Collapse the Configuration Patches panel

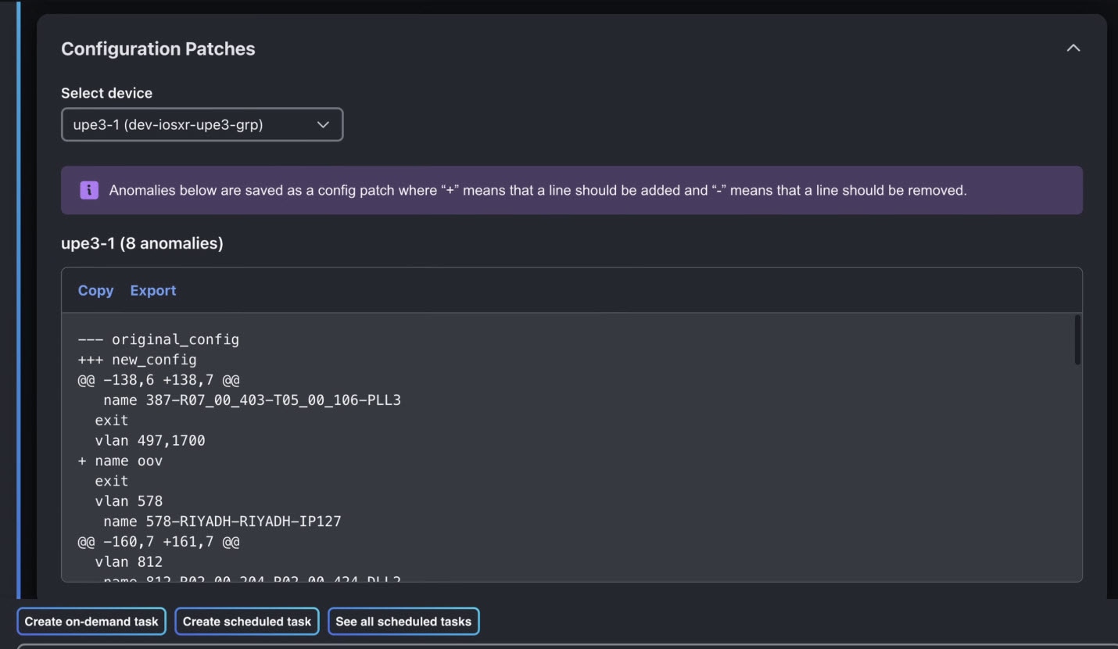pos(1073,48)
